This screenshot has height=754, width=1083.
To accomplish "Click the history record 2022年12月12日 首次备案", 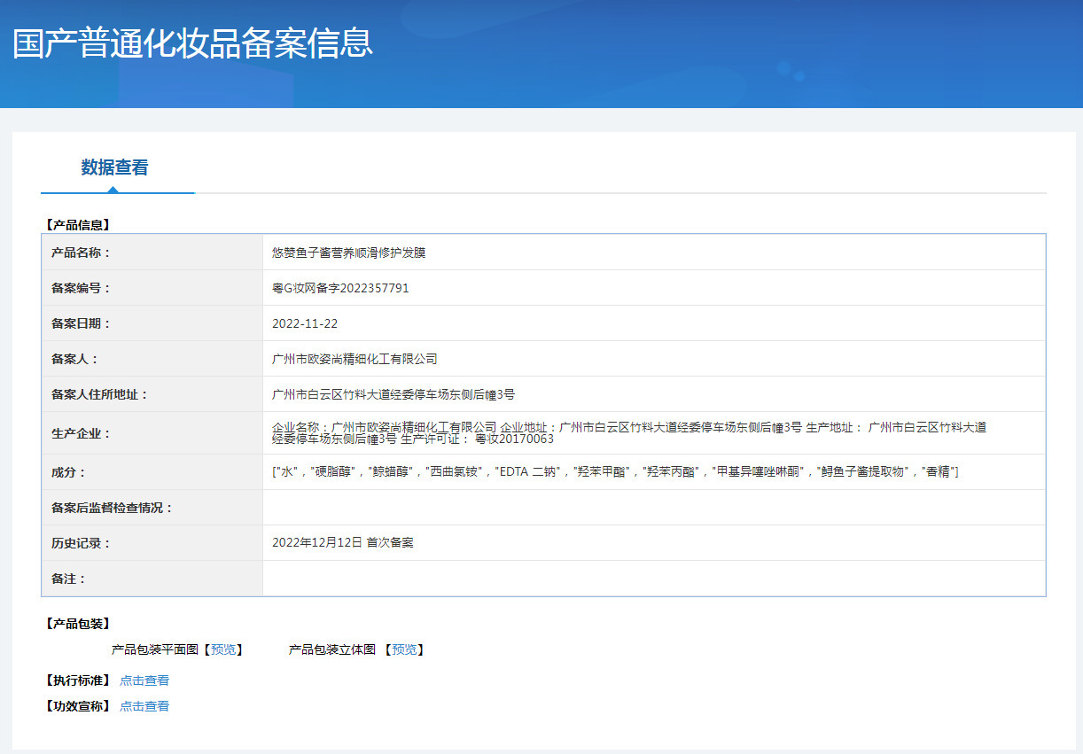I will coord(342,542).
